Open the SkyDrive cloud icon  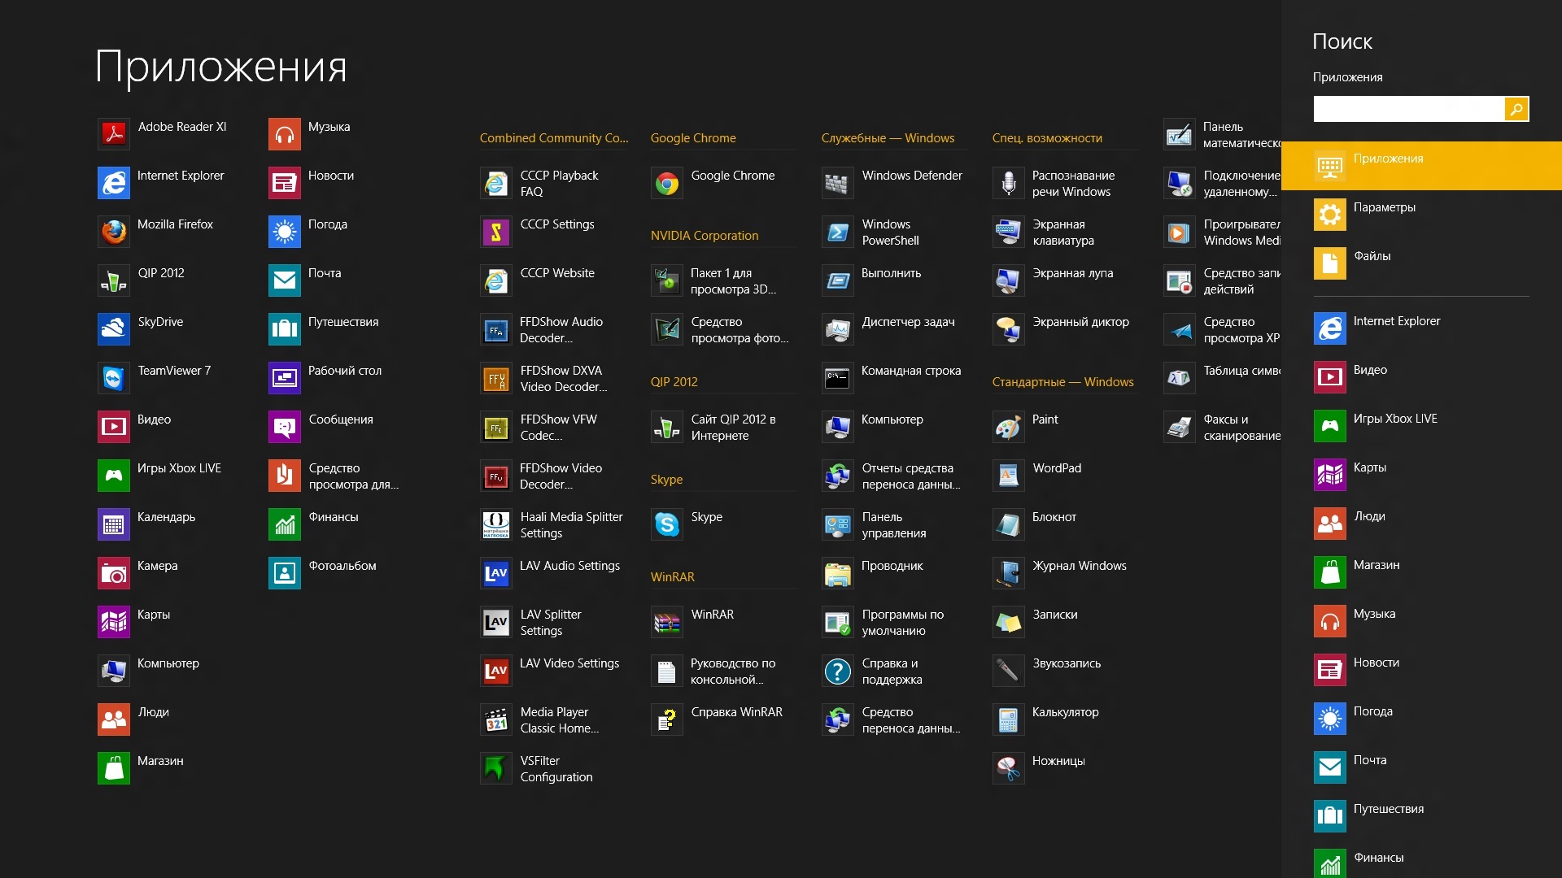click(x=114, y=329)
